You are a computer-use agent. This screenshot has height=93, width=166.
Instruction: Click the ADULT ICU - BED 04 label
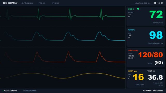pyautogui.click(x=142, y=3)
